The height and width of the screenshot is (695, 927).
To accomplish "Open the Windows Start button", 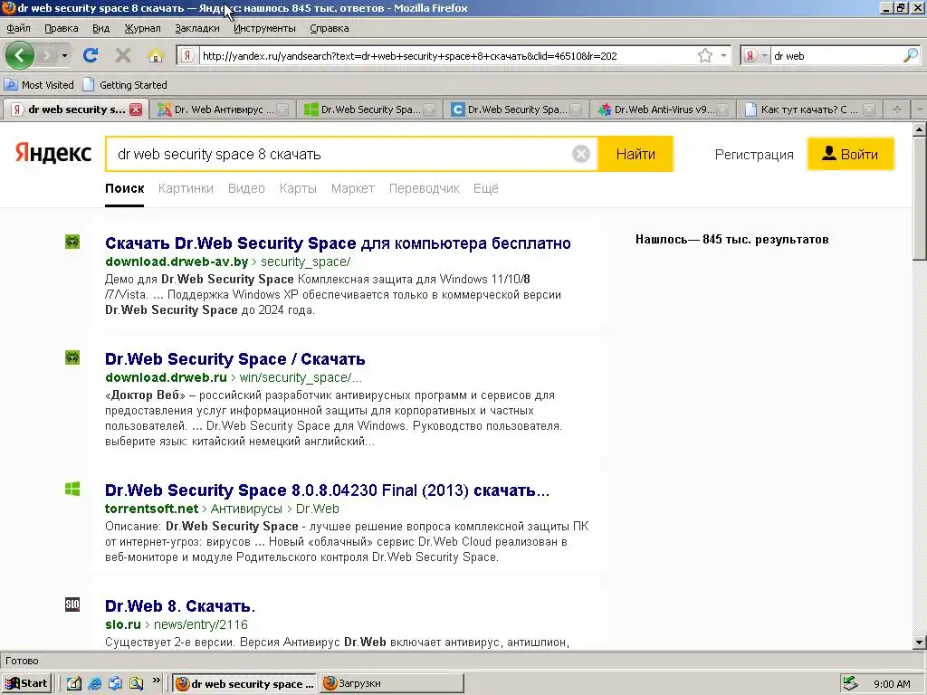I will [x=26, y=684].
